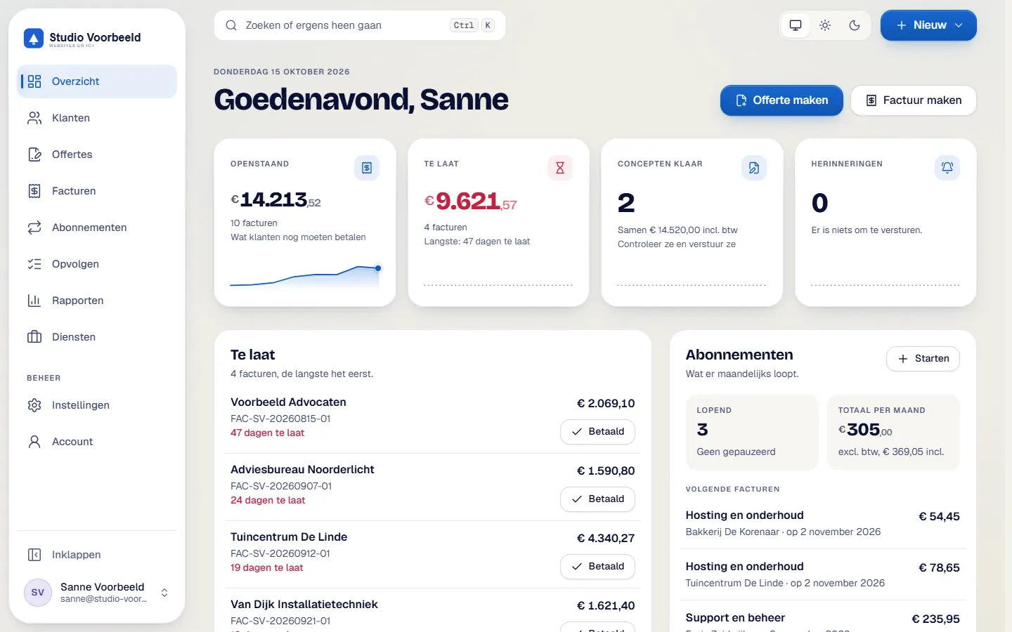
Task: Open Van Dijk Installatietechniek invoice row
Action: (433, 612)
